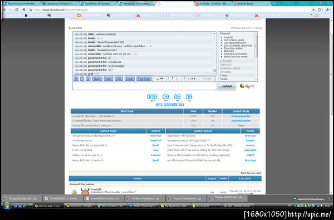The width and height of the screenshot is (334, 220).
Task: Open latest topic author Oreo kun link
Action: 155,136
